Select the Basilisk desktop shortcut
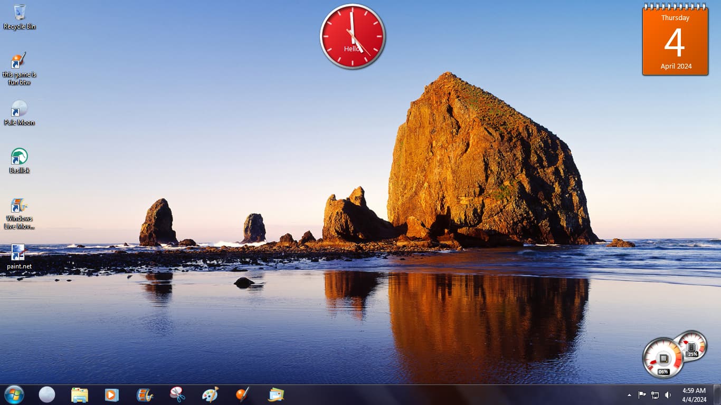 point(20,161)
